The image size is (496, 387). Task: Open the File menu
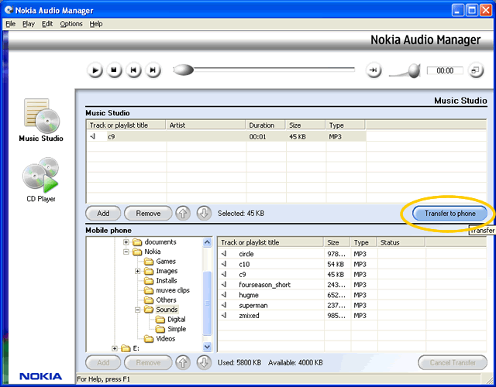click(x=10, y=24)
